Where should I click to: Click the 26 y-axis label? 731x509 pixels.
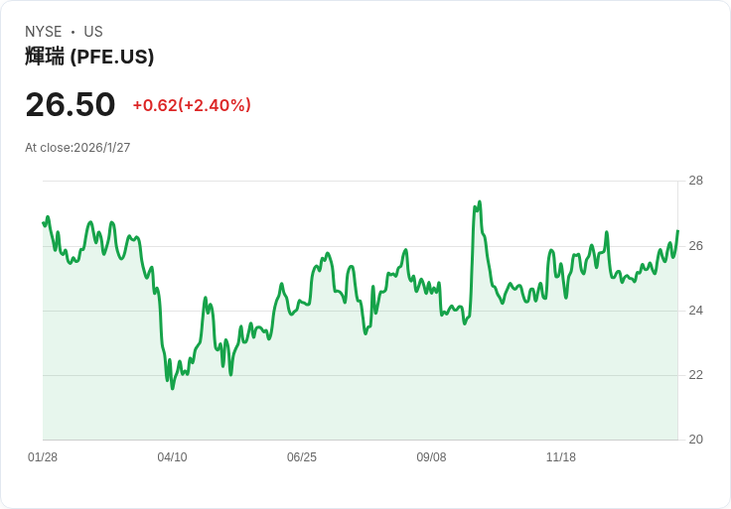695,246
